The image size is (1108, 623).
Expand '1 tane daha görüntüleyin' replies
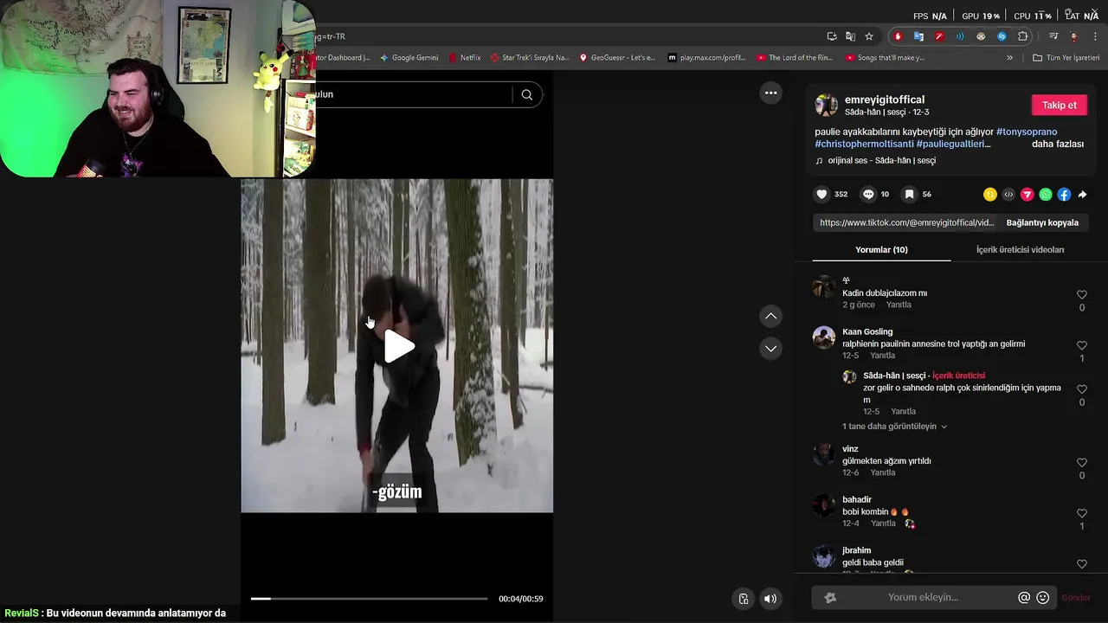pos(894,427)
